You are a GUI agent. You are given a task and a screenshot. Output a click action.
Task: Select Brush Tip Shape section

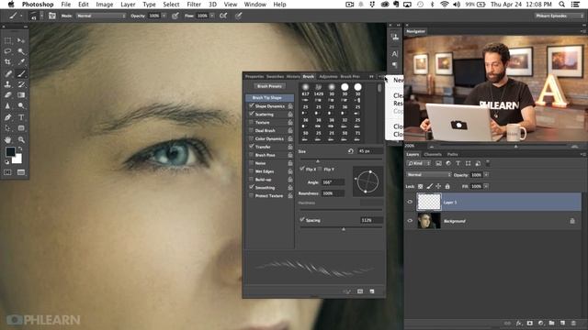269,98
